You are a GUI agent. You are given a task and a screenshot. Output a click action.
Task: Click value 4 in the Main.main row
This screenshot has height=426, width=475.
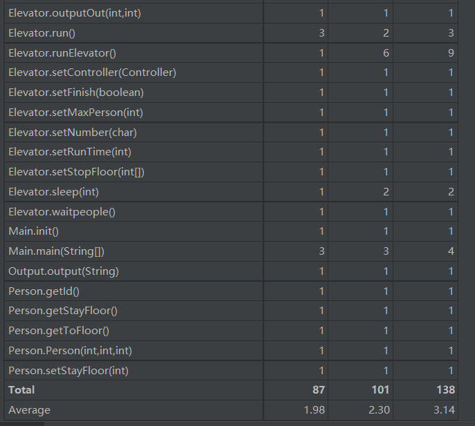(450, 251)
